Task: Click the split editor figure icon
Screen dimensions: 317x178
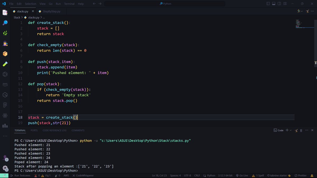Action: 307,11
